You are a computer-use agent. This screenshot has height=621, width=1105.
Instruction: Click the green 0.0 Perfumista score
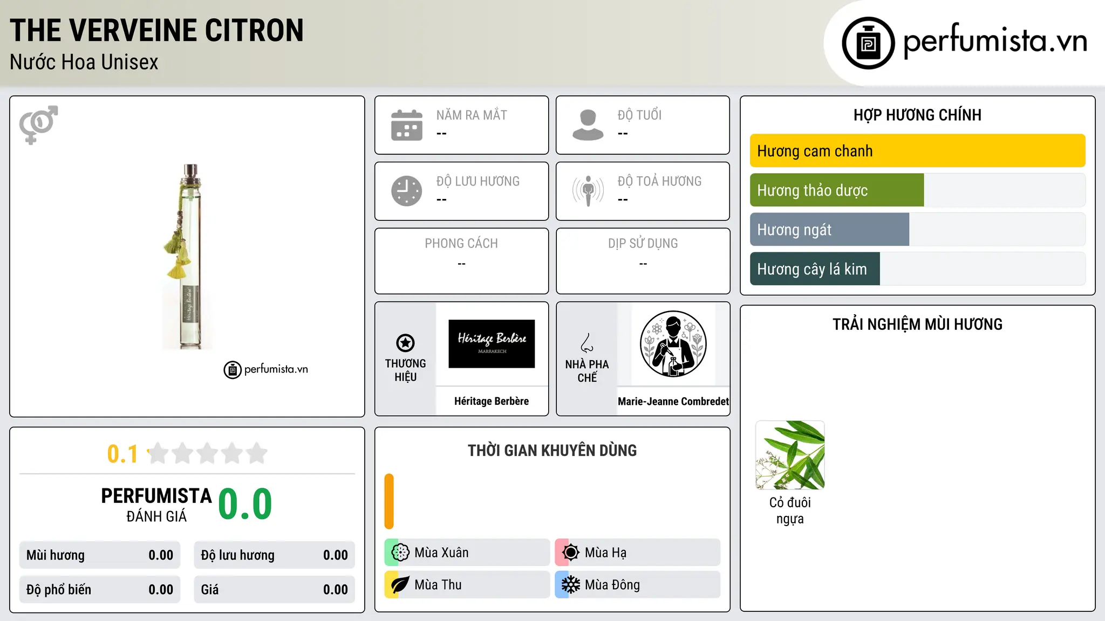pos(245,505)
